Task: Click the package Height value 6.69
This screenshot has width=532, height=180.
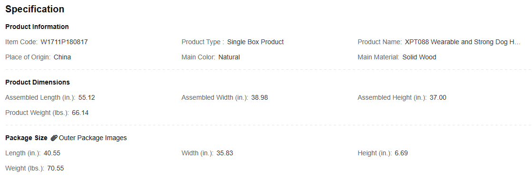Action: (401, 153)
